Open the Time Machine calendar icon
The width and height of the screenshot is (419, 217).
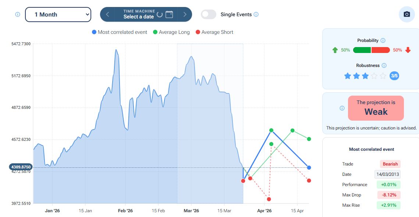coord(169,14)
